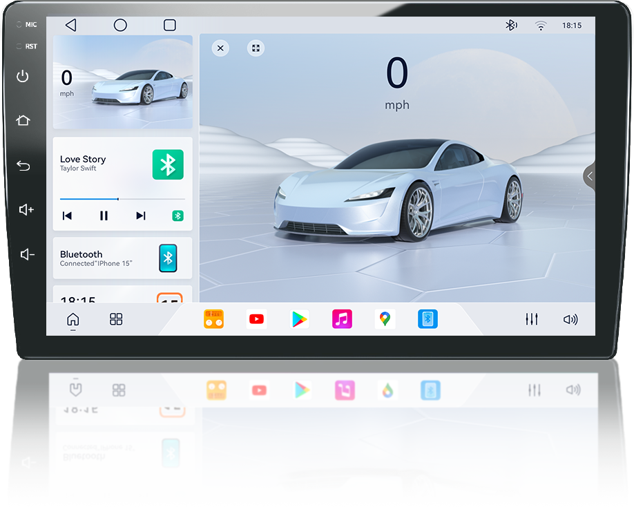This screenshot has width=634, height=507.
Task: Close the speedometer panel
Action: pos(220,48)
